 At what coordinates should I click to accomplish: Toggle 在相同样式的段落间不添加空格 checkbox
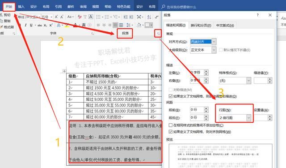(170, 125)
